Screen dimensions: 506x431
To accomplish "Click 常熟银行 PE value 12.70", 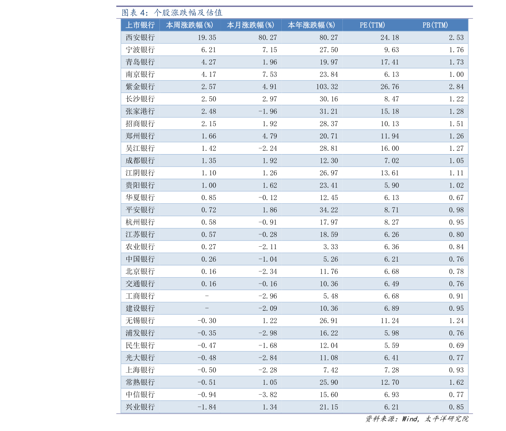I will coord(390,382).
